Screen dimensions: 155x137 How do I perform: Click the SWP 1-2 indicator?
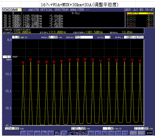coord(125,133)
